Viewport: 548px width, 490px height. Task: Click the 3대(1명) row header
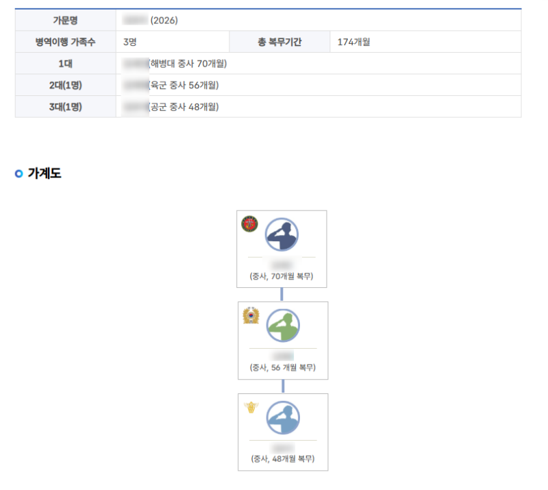pyautogui.click(x=65, y=107)
